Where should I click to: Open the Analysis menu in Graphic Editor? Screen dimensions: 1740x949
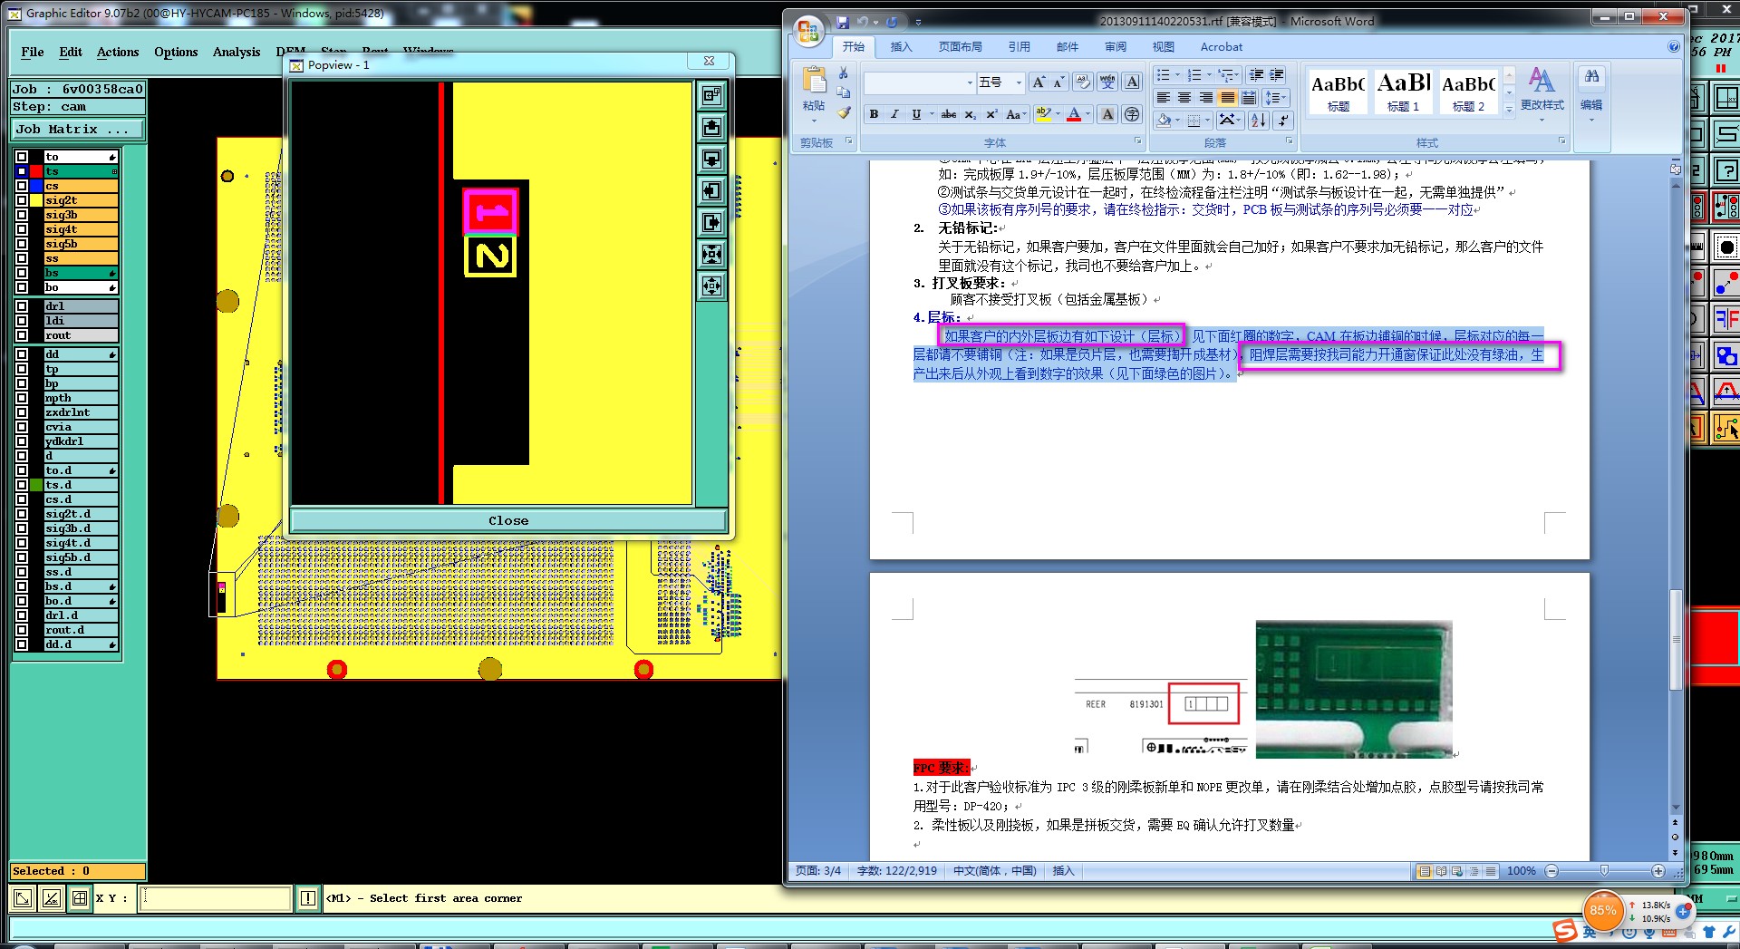point(237,52)
